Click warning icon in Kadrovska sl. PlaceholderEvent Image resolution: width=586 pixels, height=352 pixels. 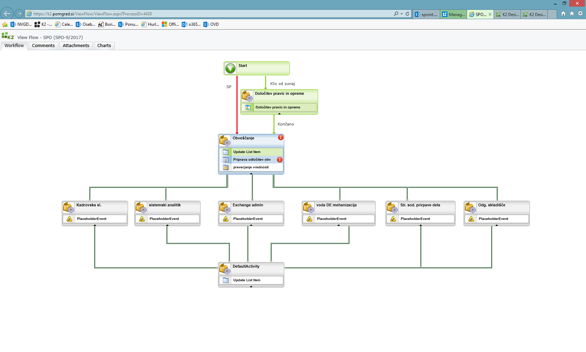[69, 219]
